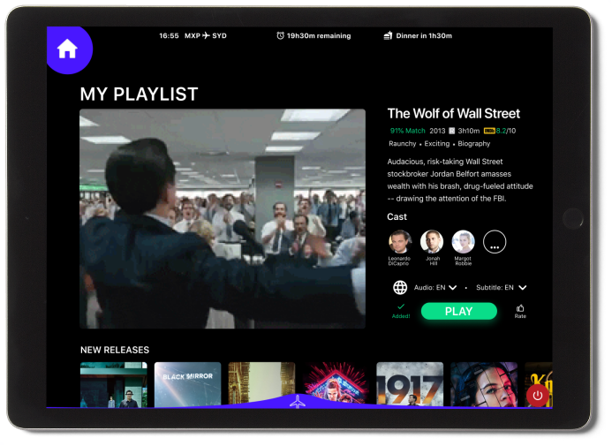Click The Wolf of Wall Street title
This screenshot has width=612, height=446.
pos(454,114)
